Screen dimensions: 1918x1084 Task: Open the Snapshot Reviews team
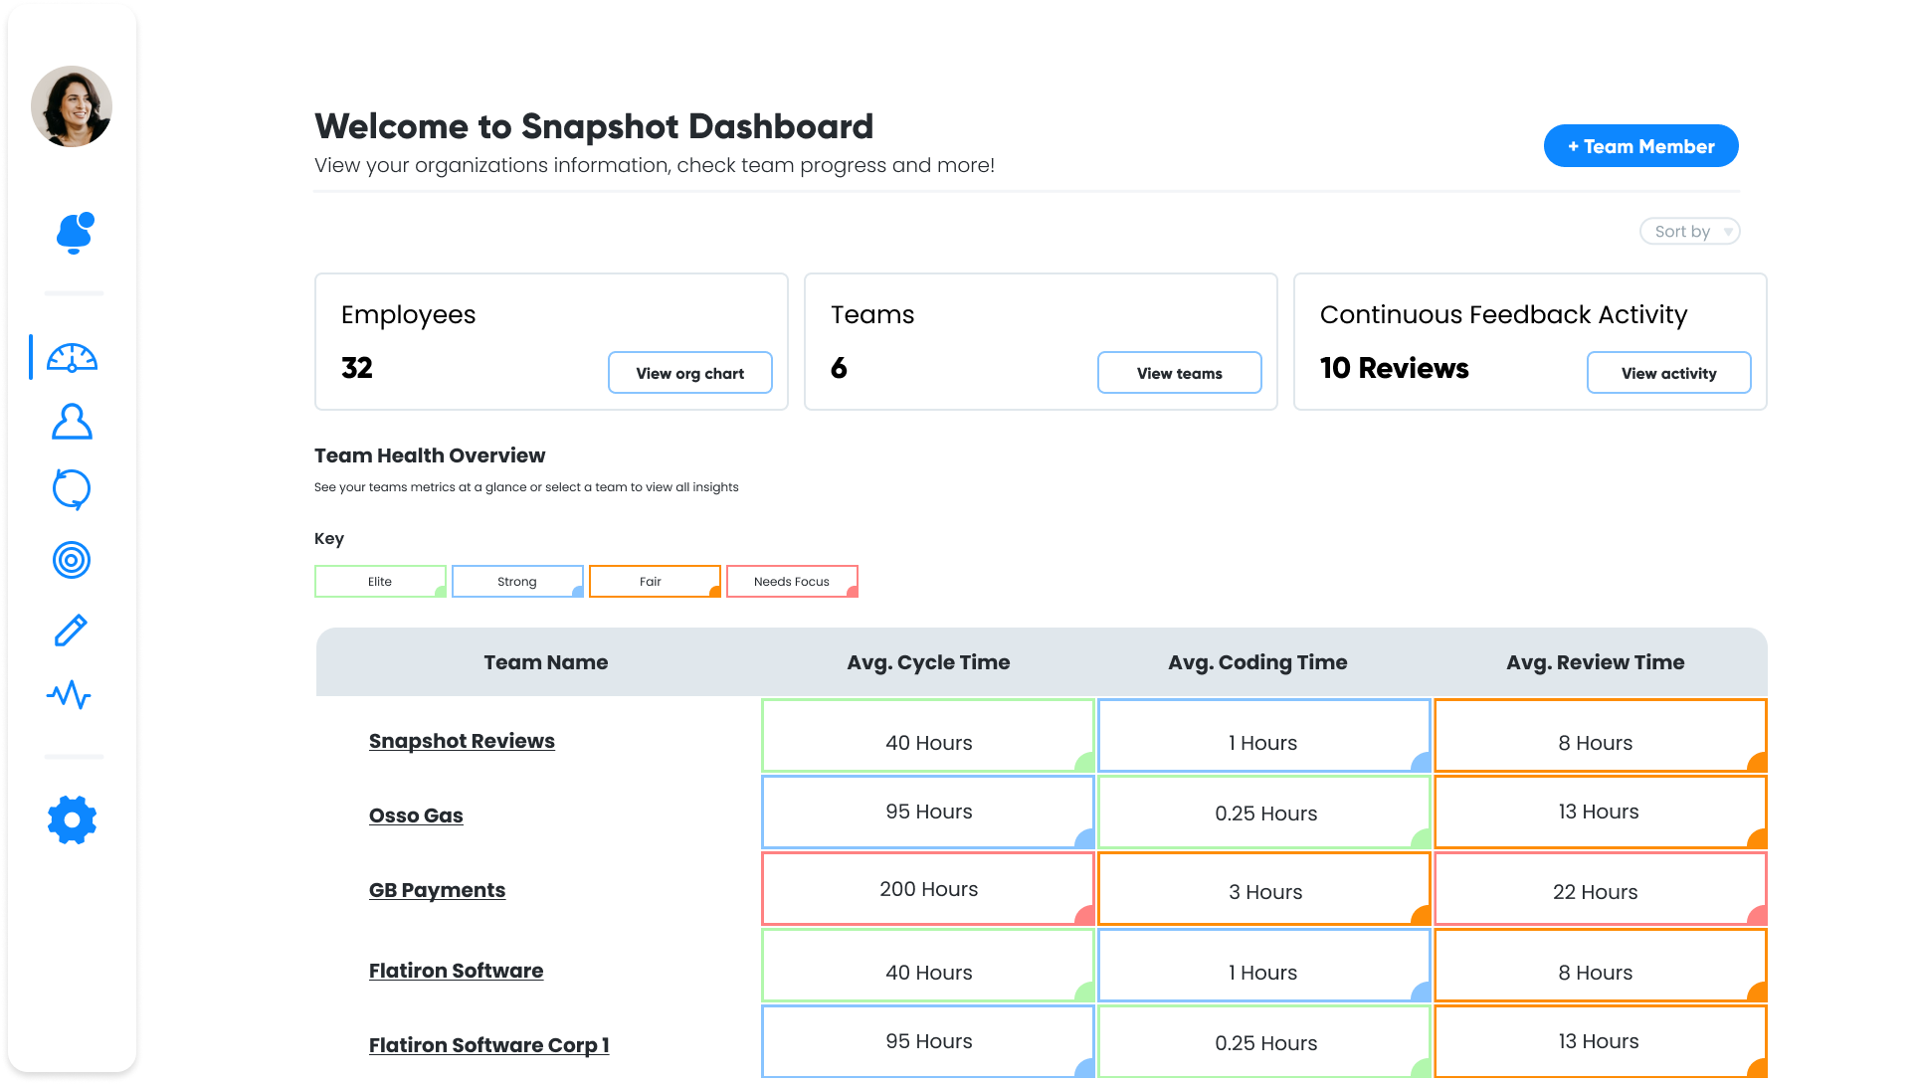pyautogui.click(x=461, y=740)
